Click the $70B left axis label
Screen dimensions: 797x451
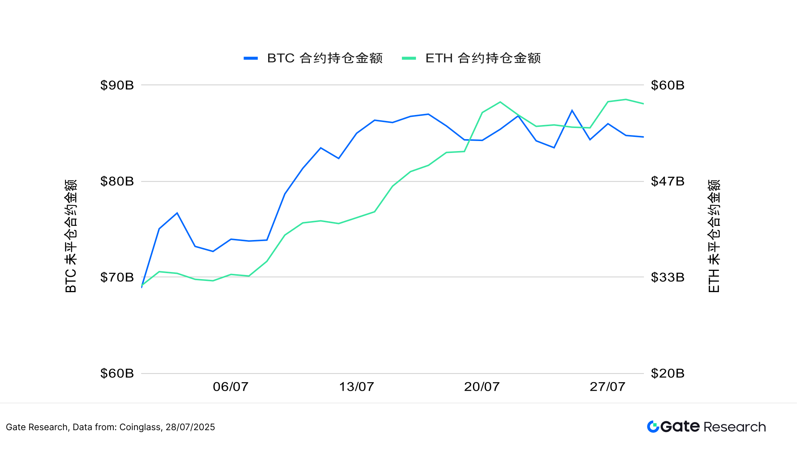pyautogui.click(x=117, y=277)
